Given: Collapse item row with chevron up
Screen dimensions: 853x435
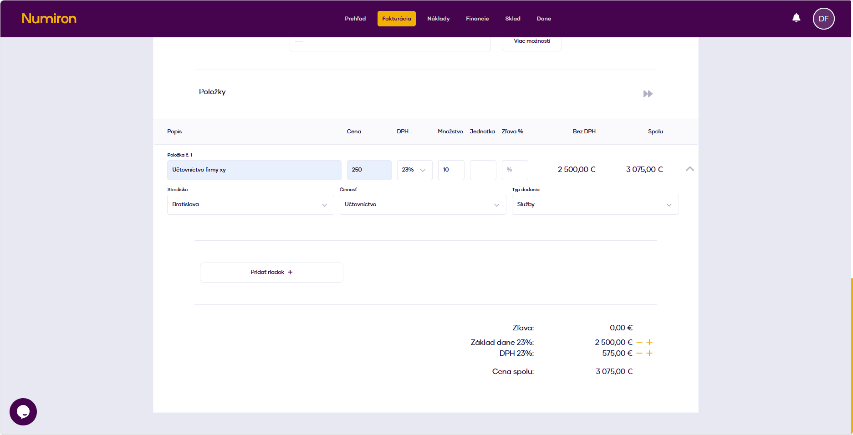Looking at the screenshot, I should coord(690,169).
